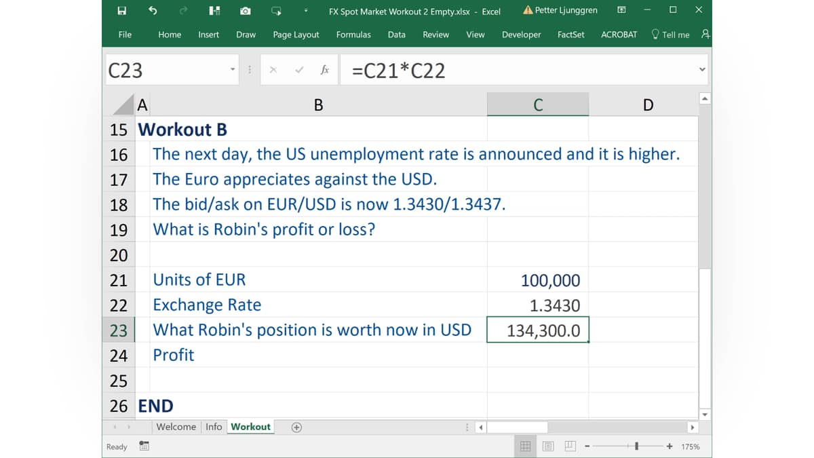Screen dimensions: 814x458
Task: Select the 'Exchange Rate' label cell
Action: (318, 305)
